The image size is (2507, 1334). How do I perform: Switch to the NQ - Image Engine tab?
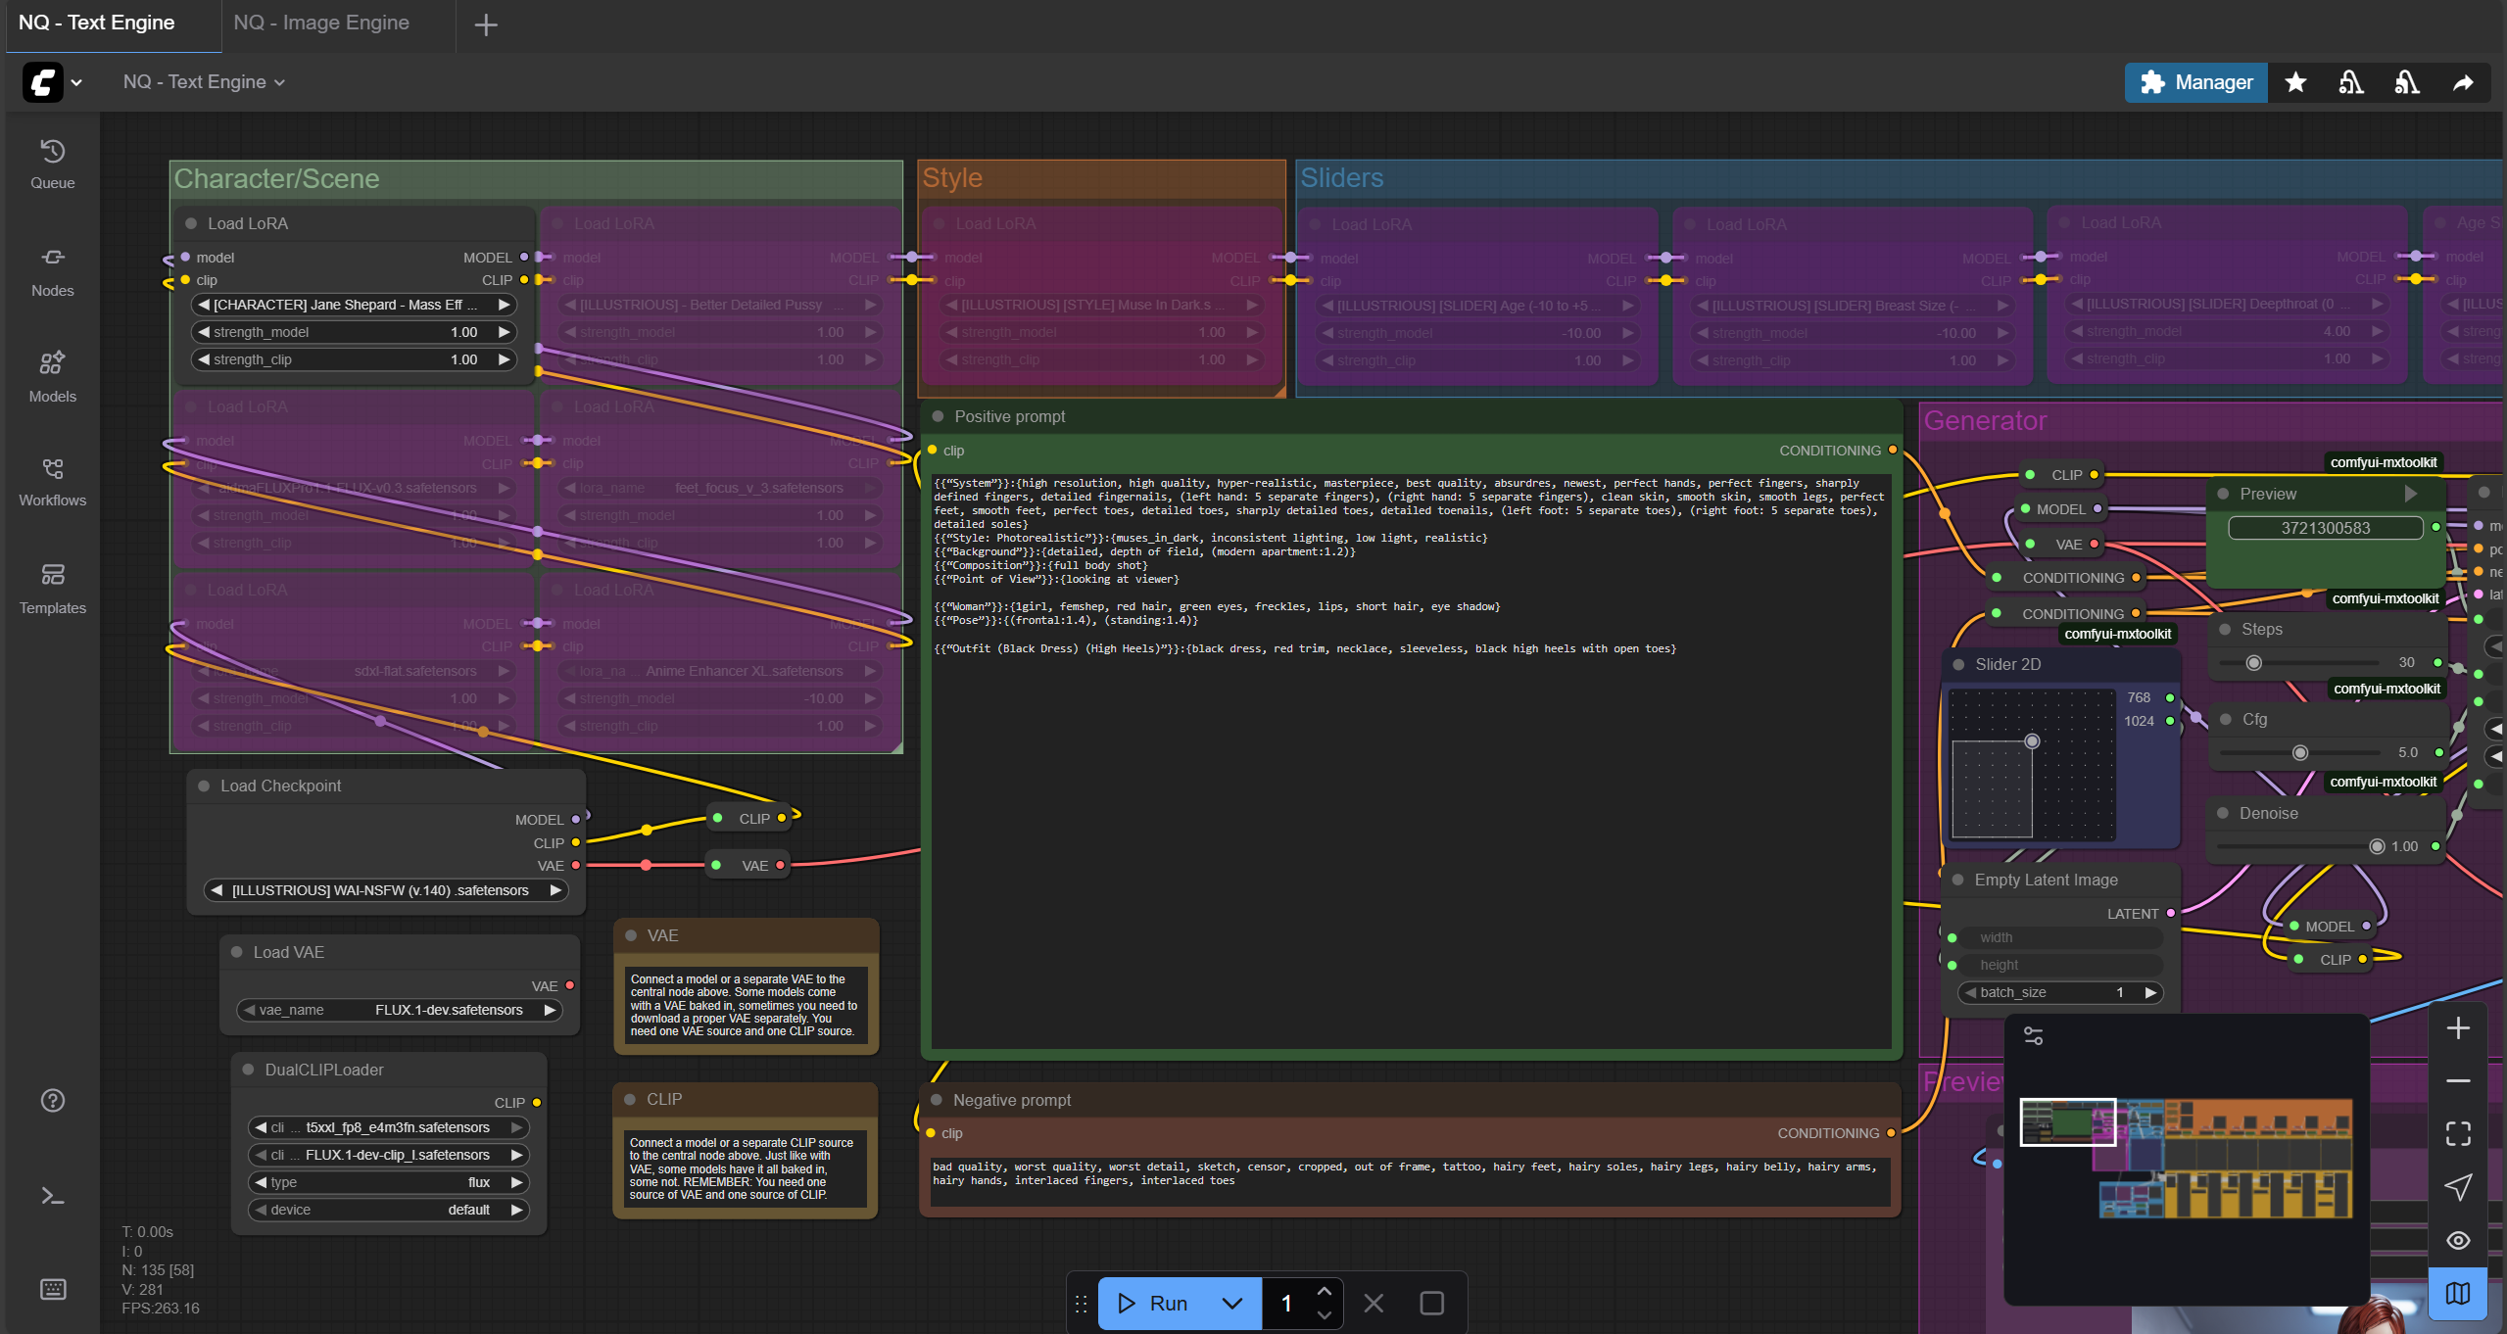321,23
